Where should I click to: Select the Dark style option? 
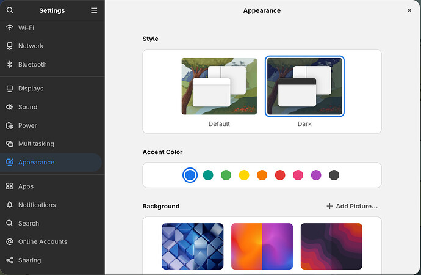pos(304,86)
